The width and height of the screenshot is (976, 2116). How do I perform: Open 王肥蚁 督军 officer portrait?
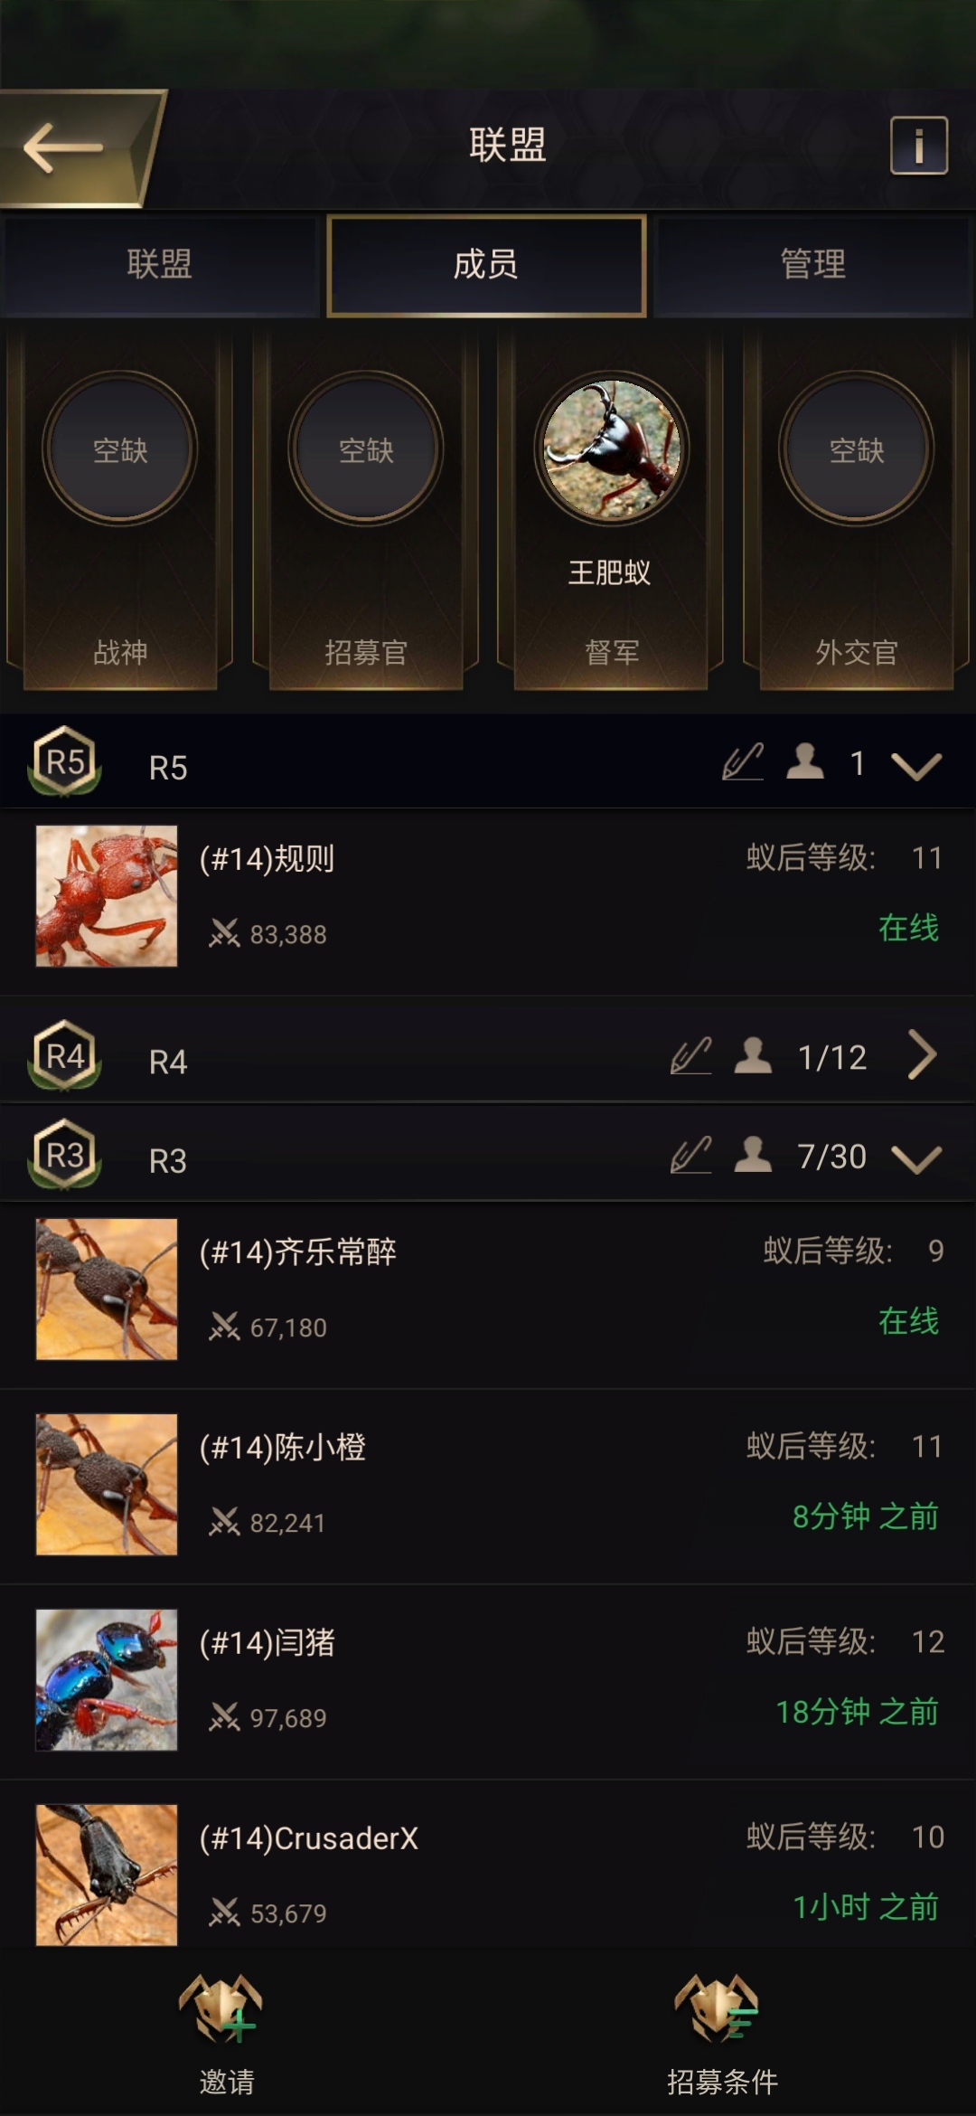611,449
